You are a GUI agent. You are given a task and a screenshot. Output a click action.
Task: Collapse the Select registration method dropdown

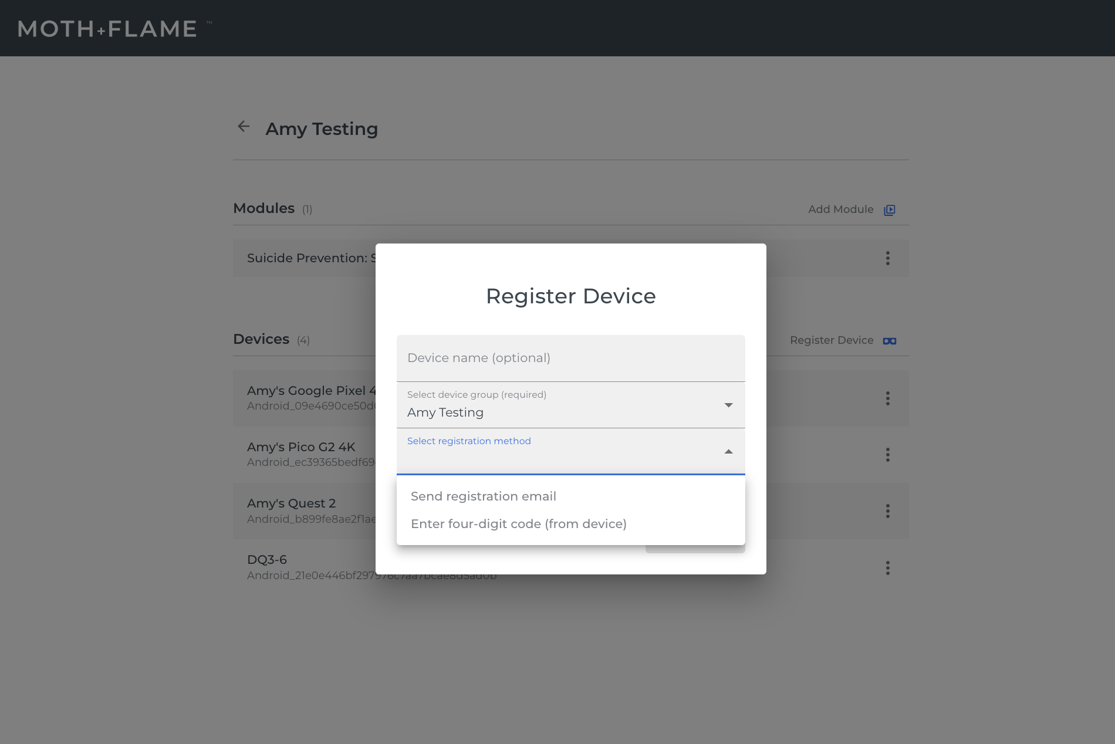[x=571, y=451]
